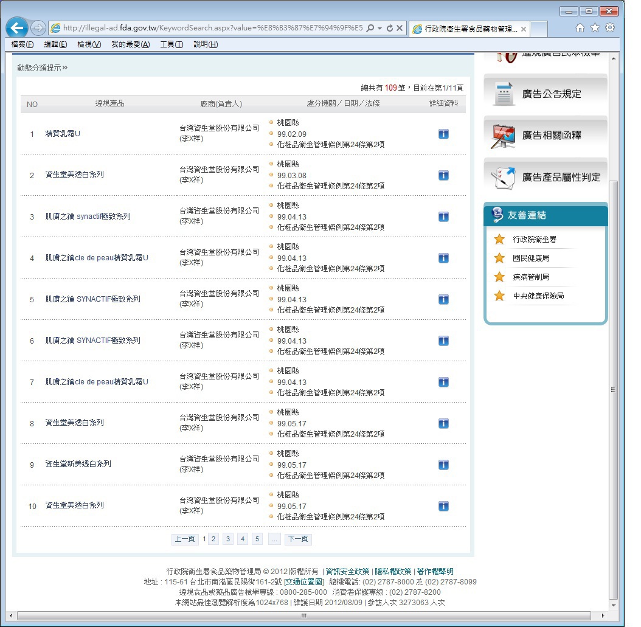641x627 pixels.
Task: Click the horizontal scrollbar thumb
Action: tap(303, 615)
